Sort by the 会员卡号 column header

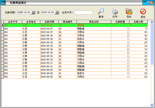pos(13,22)
